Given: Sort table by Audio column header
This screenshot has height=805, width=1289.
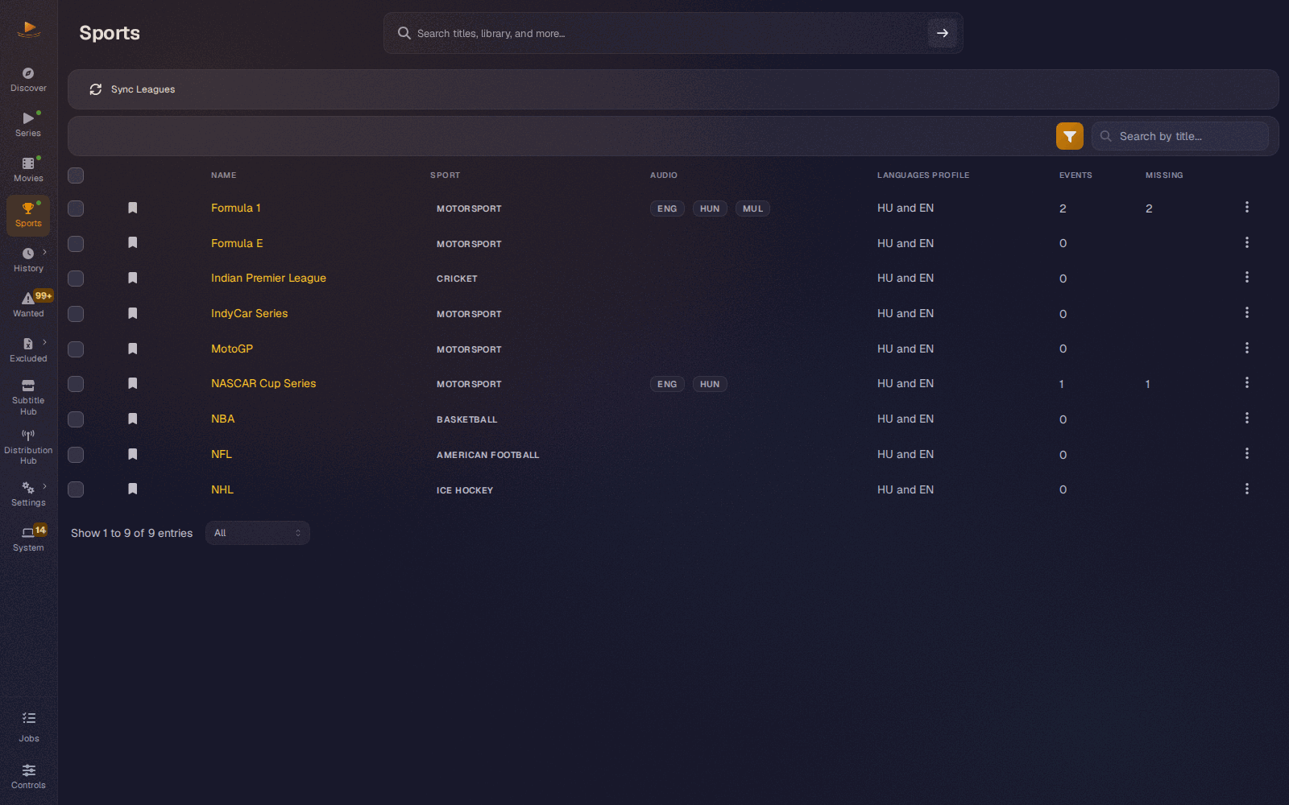Looking at the screenshot, I should click(664, 175).
